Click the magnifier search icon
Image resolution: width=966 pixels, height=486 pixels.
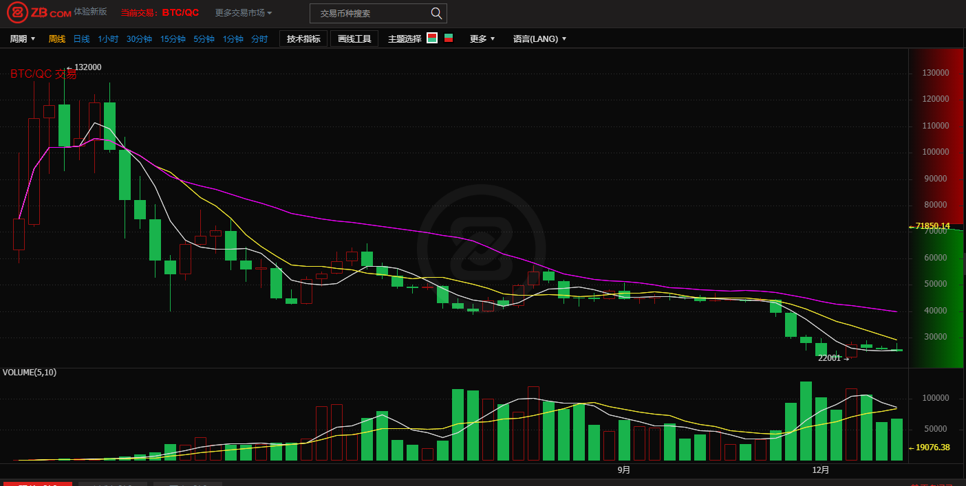tap(436, 13)
